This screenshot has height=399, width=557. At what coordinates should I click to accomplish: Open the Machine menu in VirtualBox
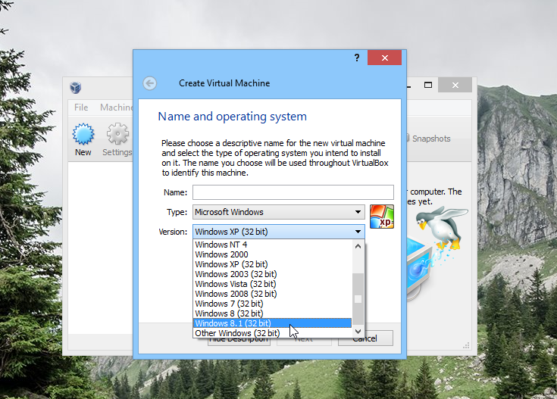pos(117,108)
